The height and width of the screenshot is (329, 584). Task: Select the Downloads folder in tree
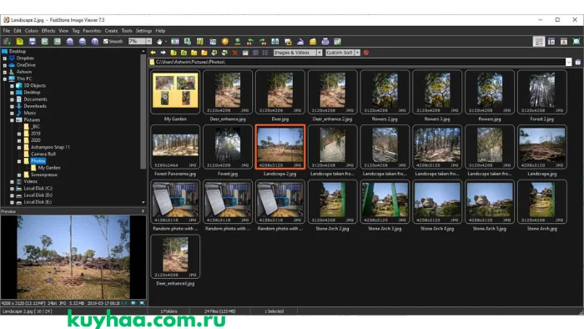point(35,106)
